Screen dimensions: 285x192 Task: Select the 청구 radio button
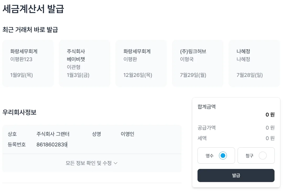pyautogui.click(x=263, y=156)
